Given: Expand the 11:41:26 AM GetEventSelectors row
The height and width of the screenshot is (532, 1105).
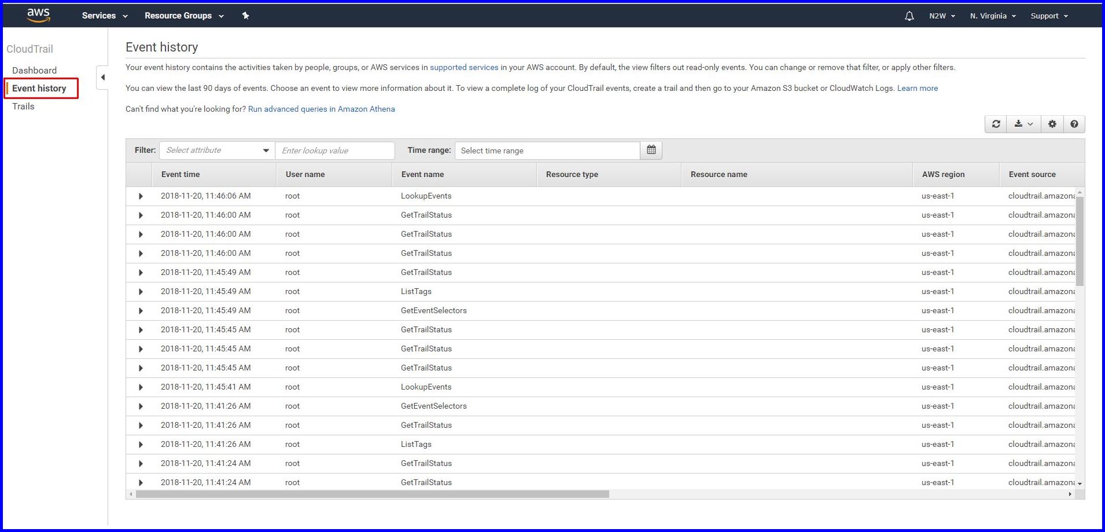Looking at the screenshot, I should (x=141, y=406).
